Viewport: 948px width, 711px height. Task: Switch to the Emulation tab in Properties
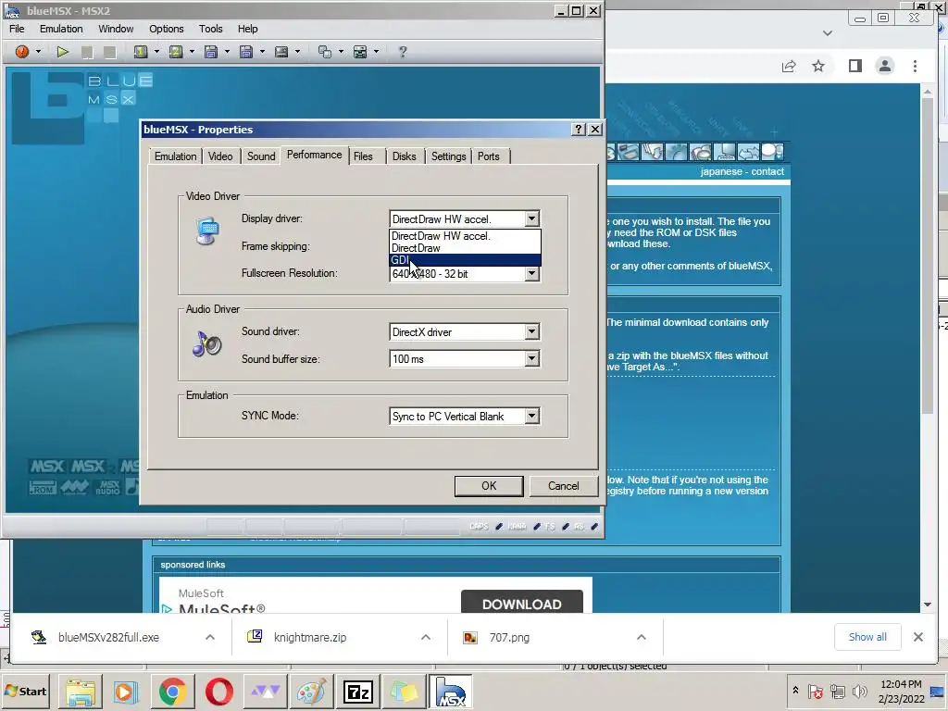click(x=175, y=156)
